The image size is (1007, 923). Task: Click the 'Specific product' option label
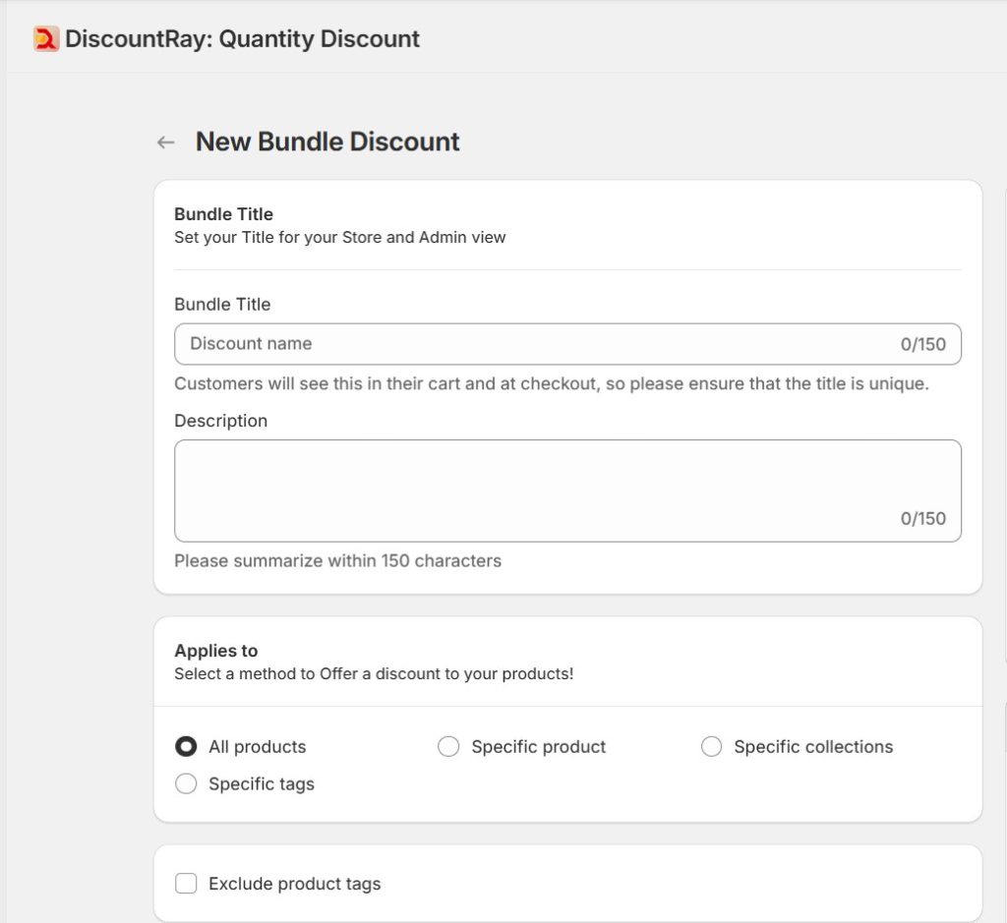[538, 747]
